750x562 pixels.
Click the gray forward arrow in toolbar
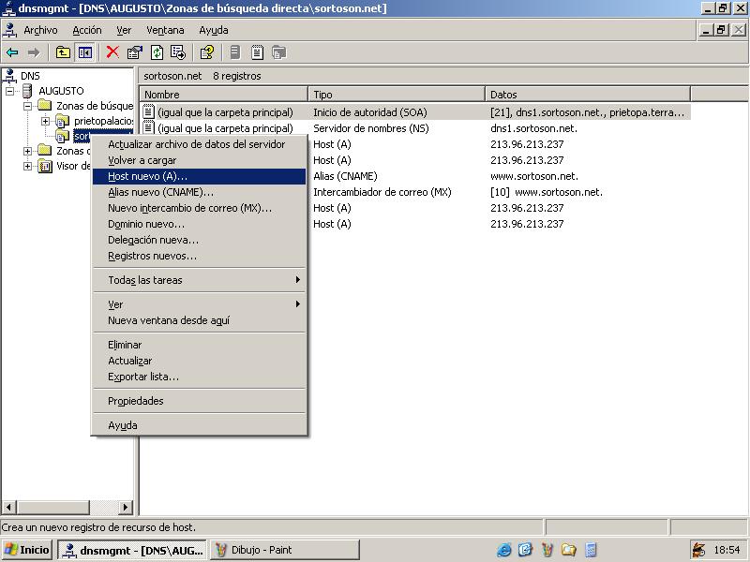click(34, 52)
